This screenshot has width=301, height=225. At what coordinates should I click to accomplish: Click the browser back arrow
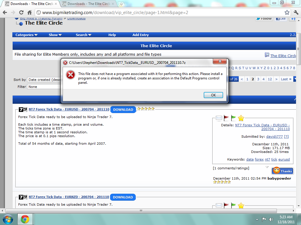(x=5, y=13)
